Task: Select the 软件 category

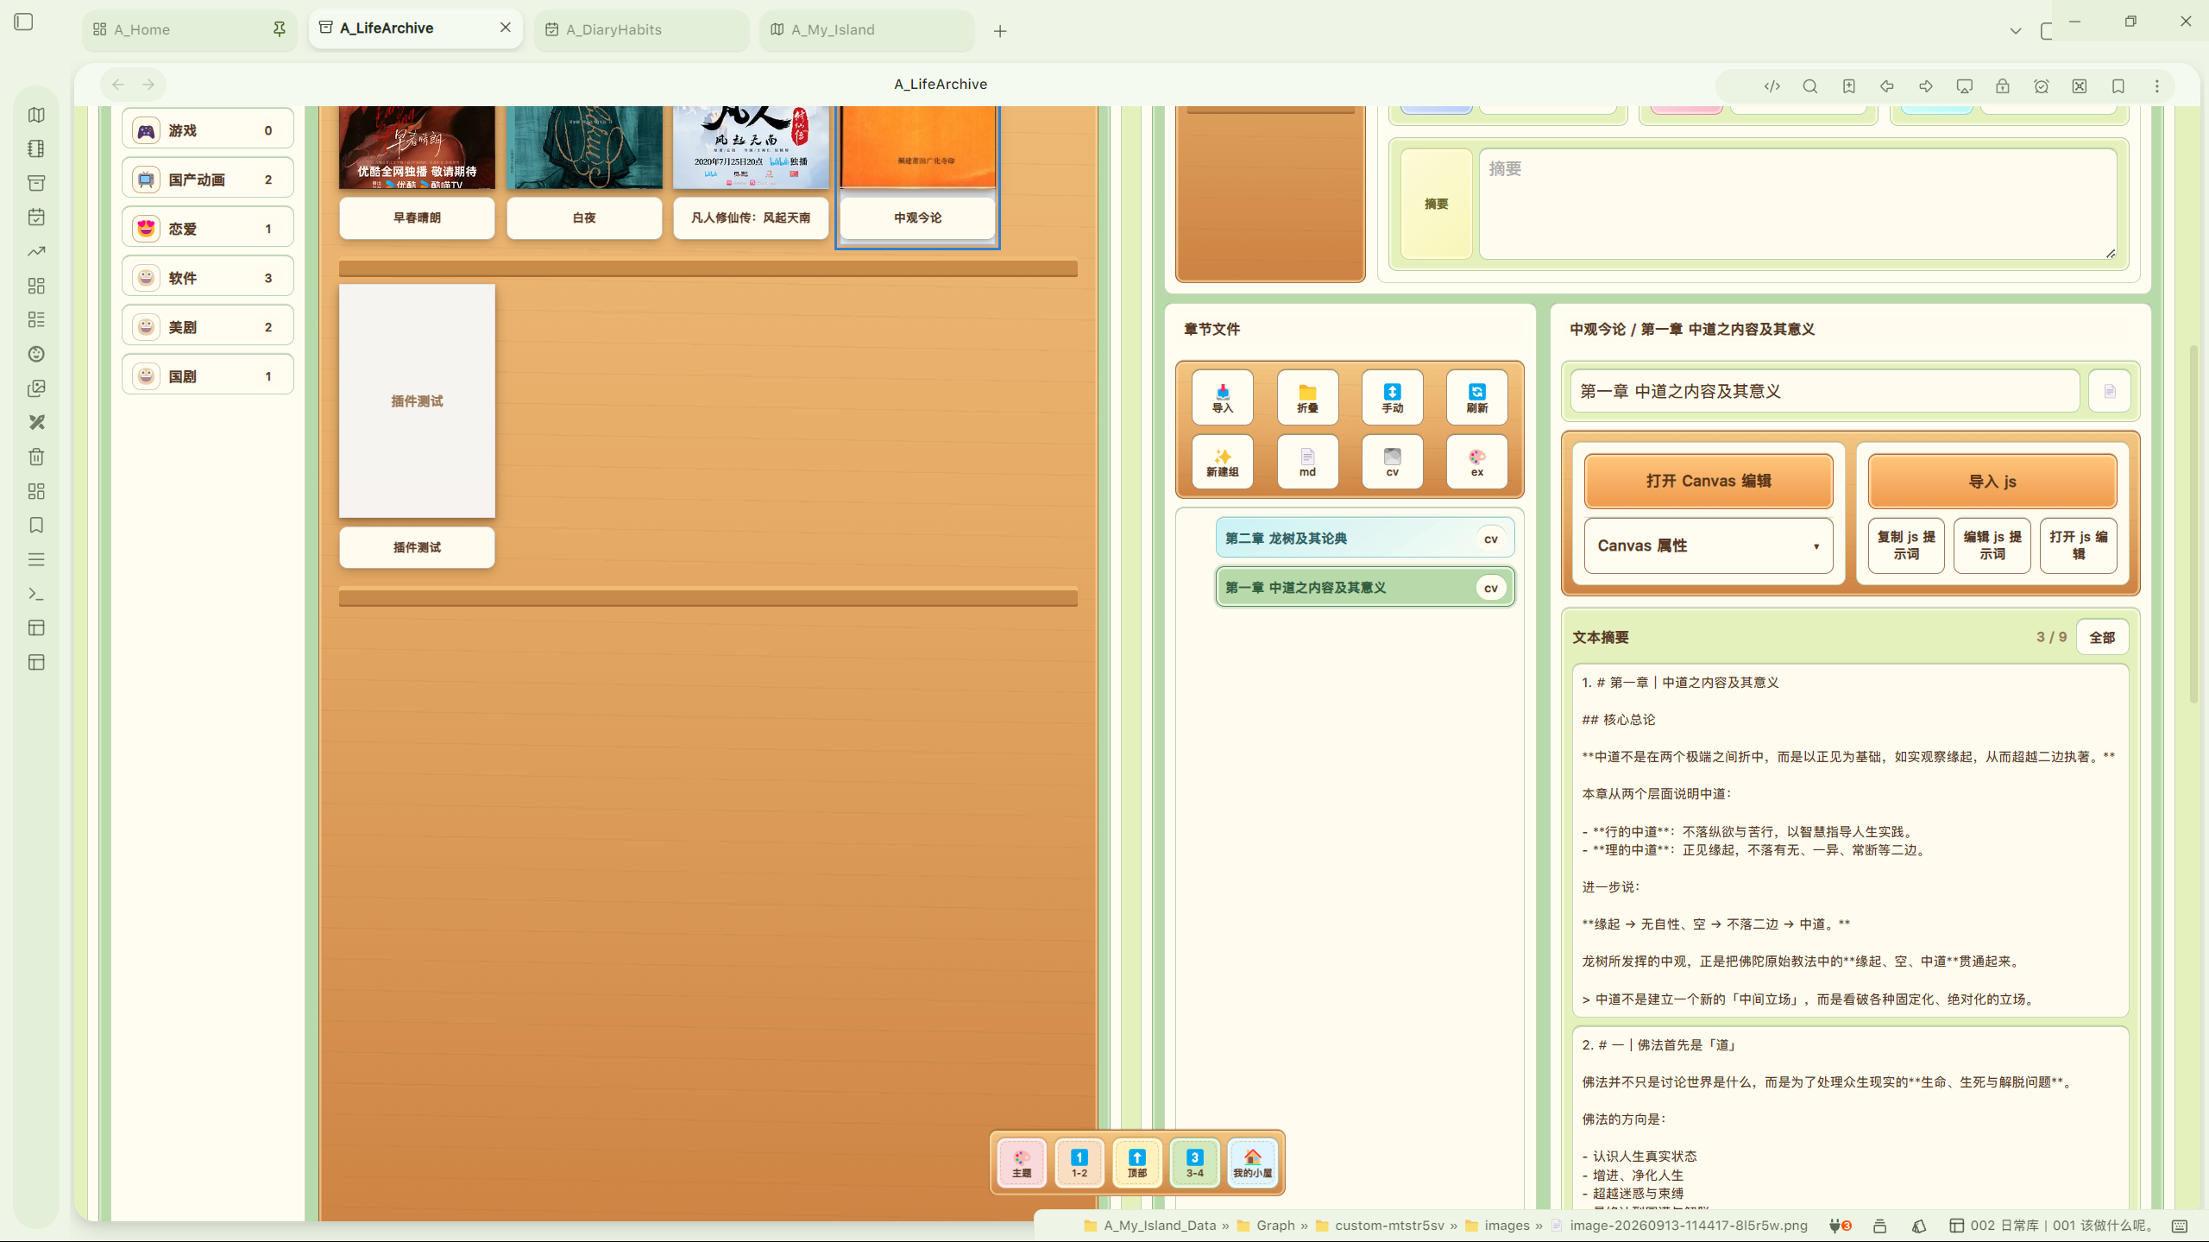Action: [x=208, y=278]
